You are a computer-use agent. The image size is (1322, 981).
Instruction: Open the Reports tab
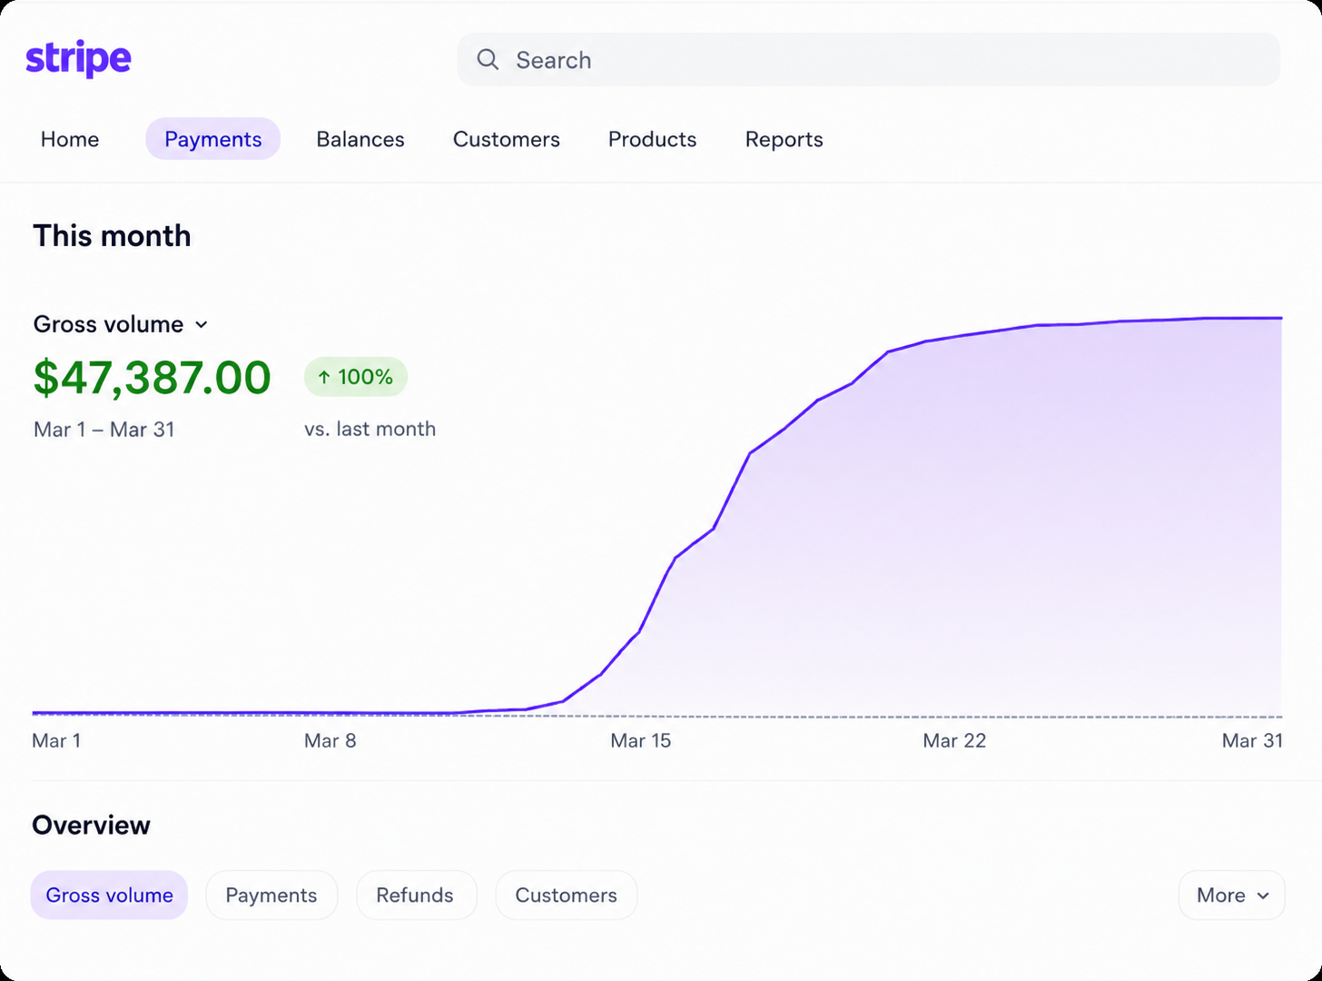[x=784, y=139]
